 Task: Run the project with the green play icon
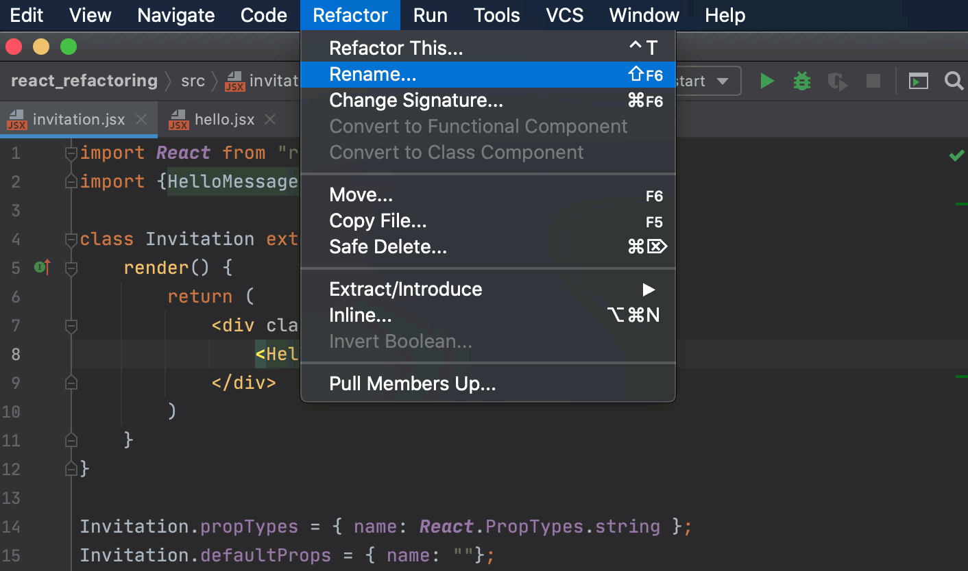[x=766, y=81]
